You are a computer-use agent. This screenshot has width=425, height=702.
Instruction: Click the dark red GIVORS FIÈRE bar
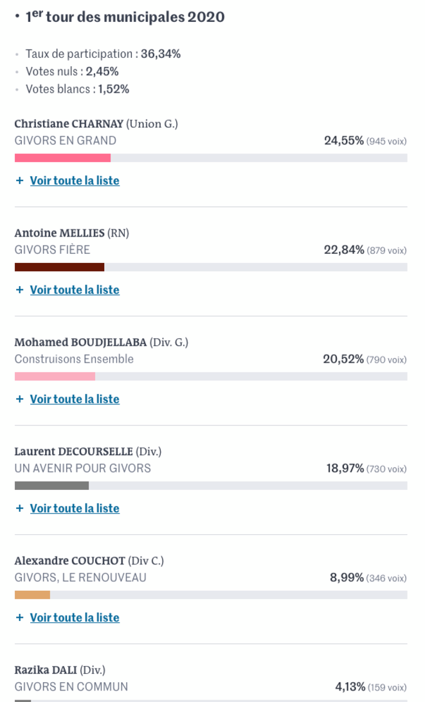coord(60,267)
